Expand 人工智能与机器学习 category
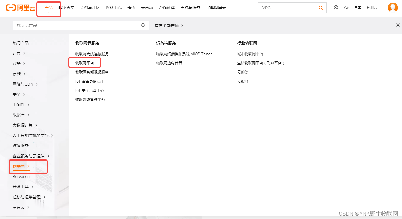The width and height of the screenshot is (402, 219). 33,135
